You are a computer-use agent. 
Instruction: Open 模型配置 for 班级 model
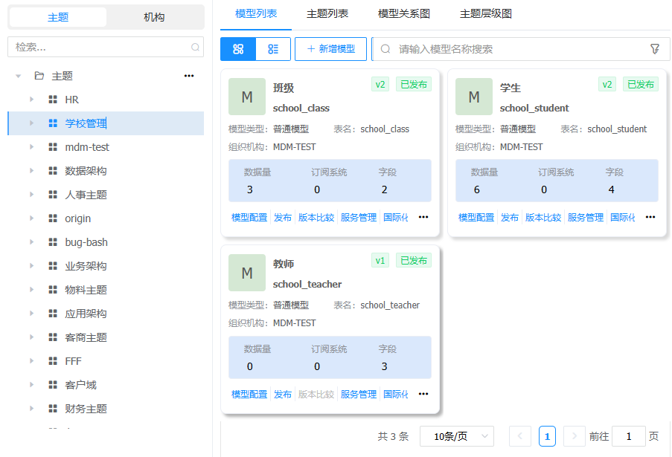click(249, 218)
